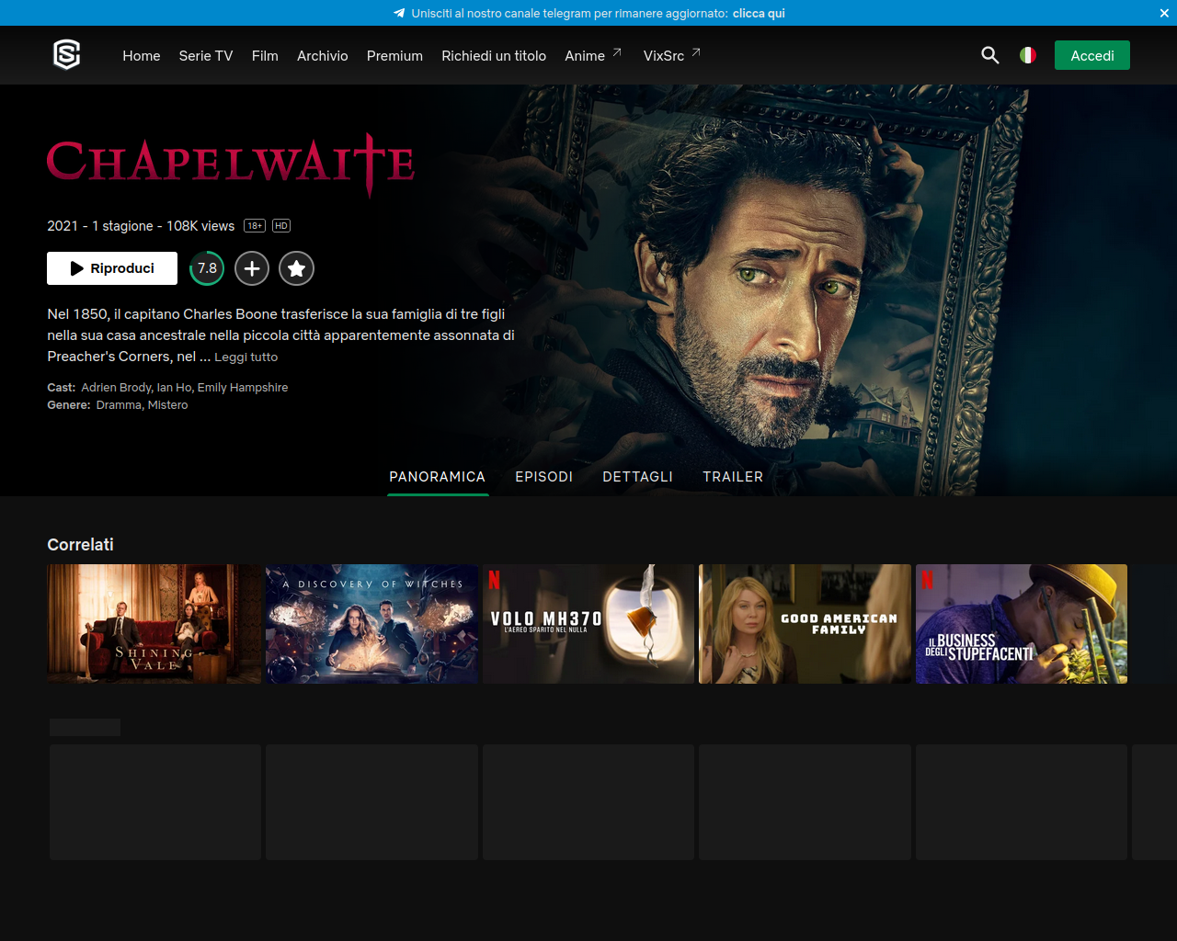Filter by genre Mistero

167,405
